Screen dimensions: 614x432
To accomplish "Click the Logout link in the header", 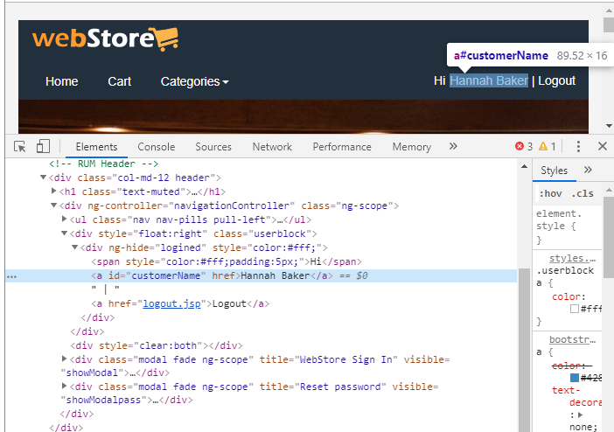I will point(556,80).
